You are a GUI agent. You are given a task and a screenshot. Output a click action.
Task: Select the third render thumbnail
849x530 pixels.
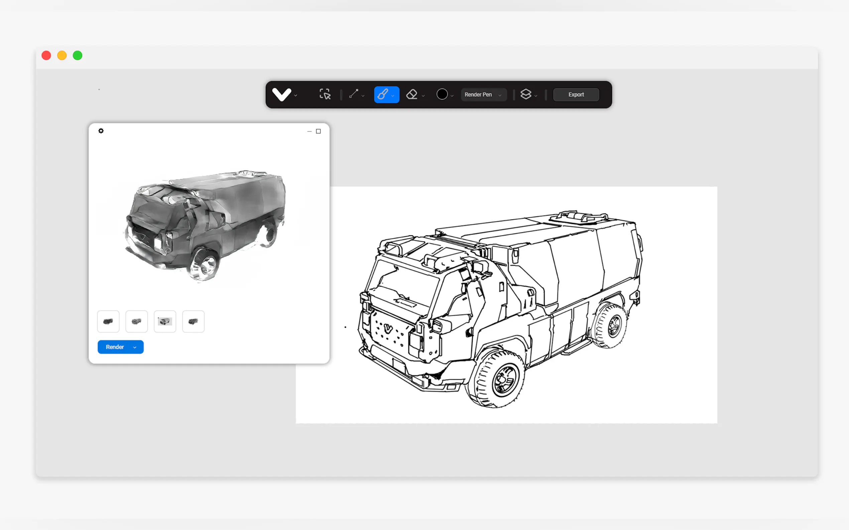pyautogui.click(x=165, y=321)
